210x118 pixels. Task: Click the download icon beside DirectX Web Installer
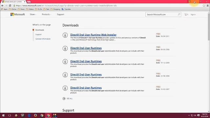(x=65, y=35)
